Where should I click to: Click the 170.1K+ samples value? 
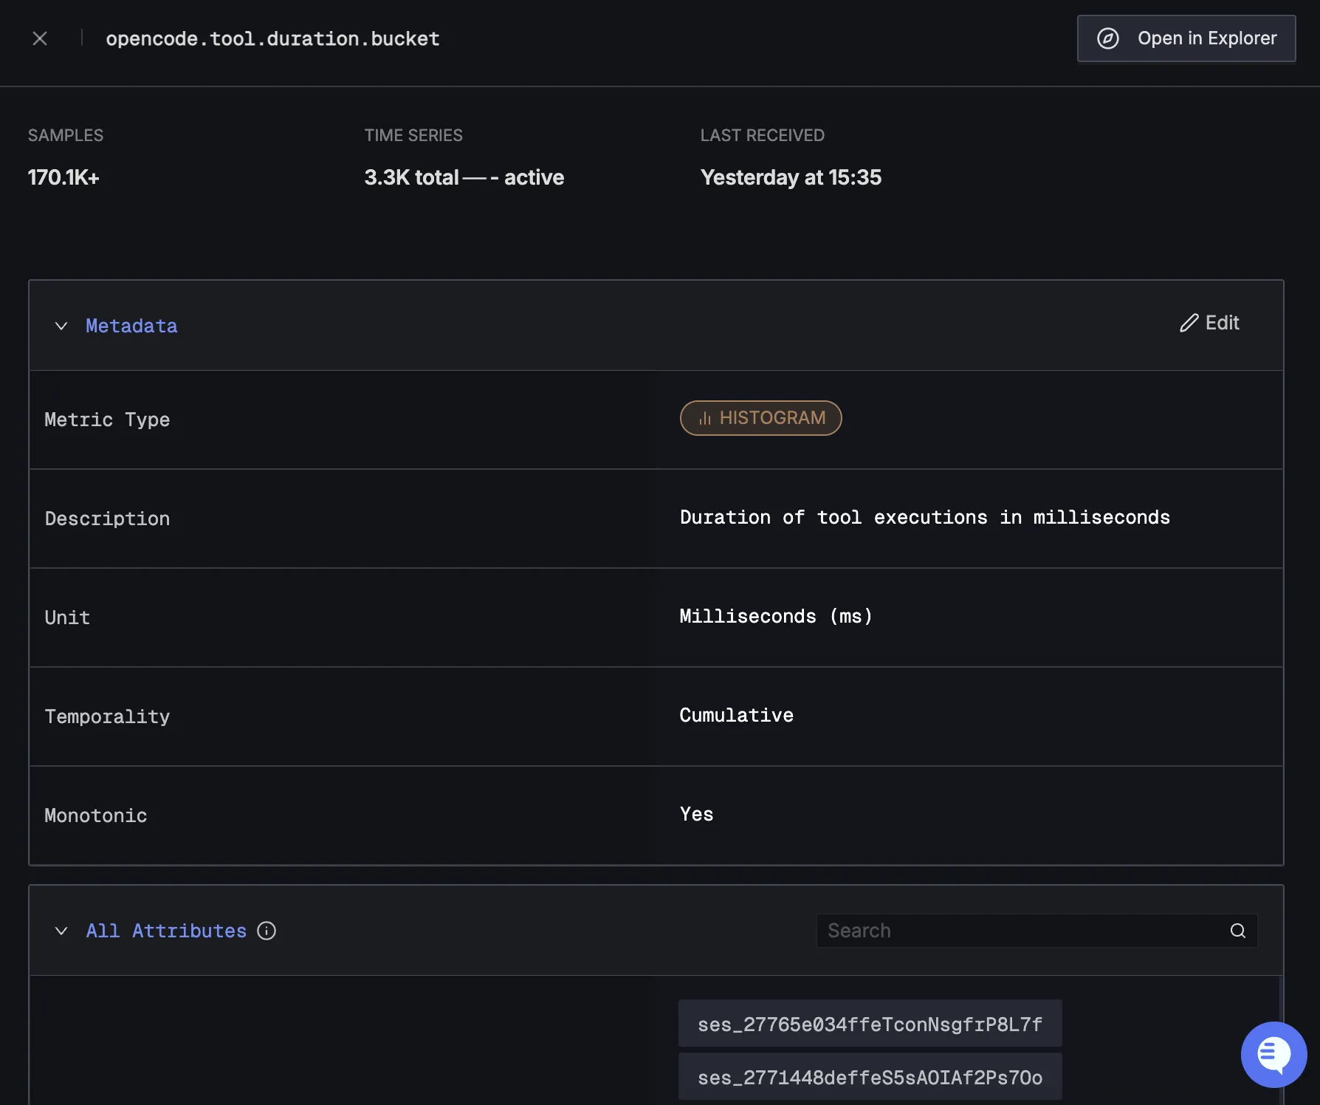click(x=63, y=177)
